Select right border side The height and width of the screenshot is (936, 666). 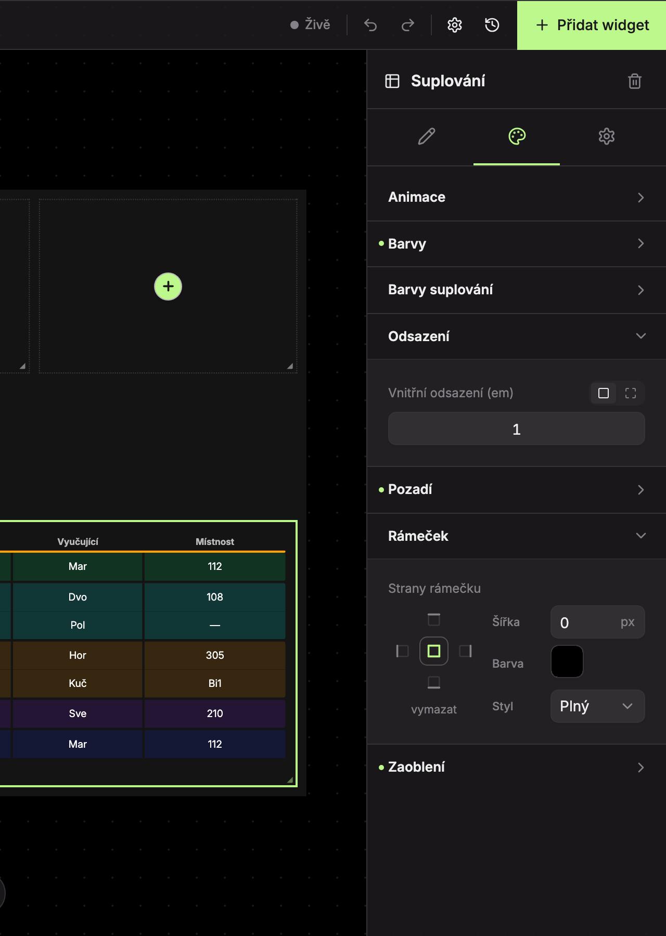point(466,651)
